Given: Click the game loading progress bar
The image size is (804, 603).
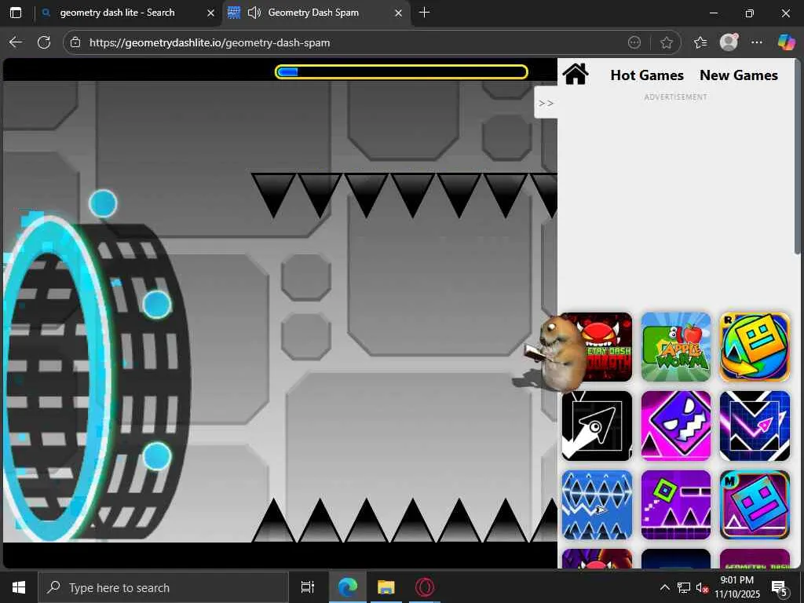Looking at the screenshot, I should tap(401, 71).
